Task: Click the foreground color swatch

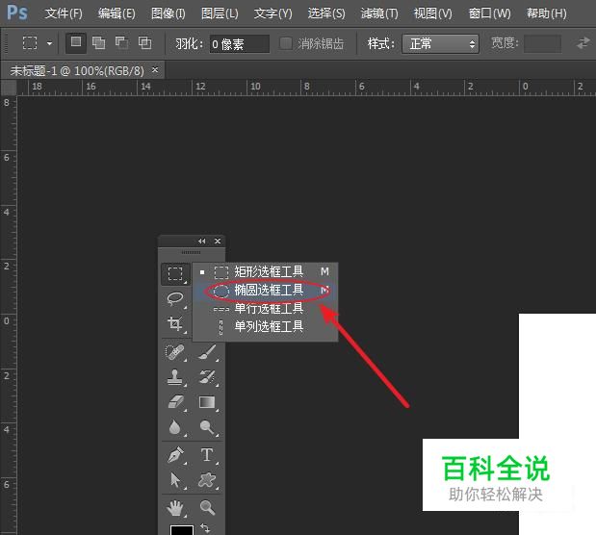Action: click(x=182, y=530)
